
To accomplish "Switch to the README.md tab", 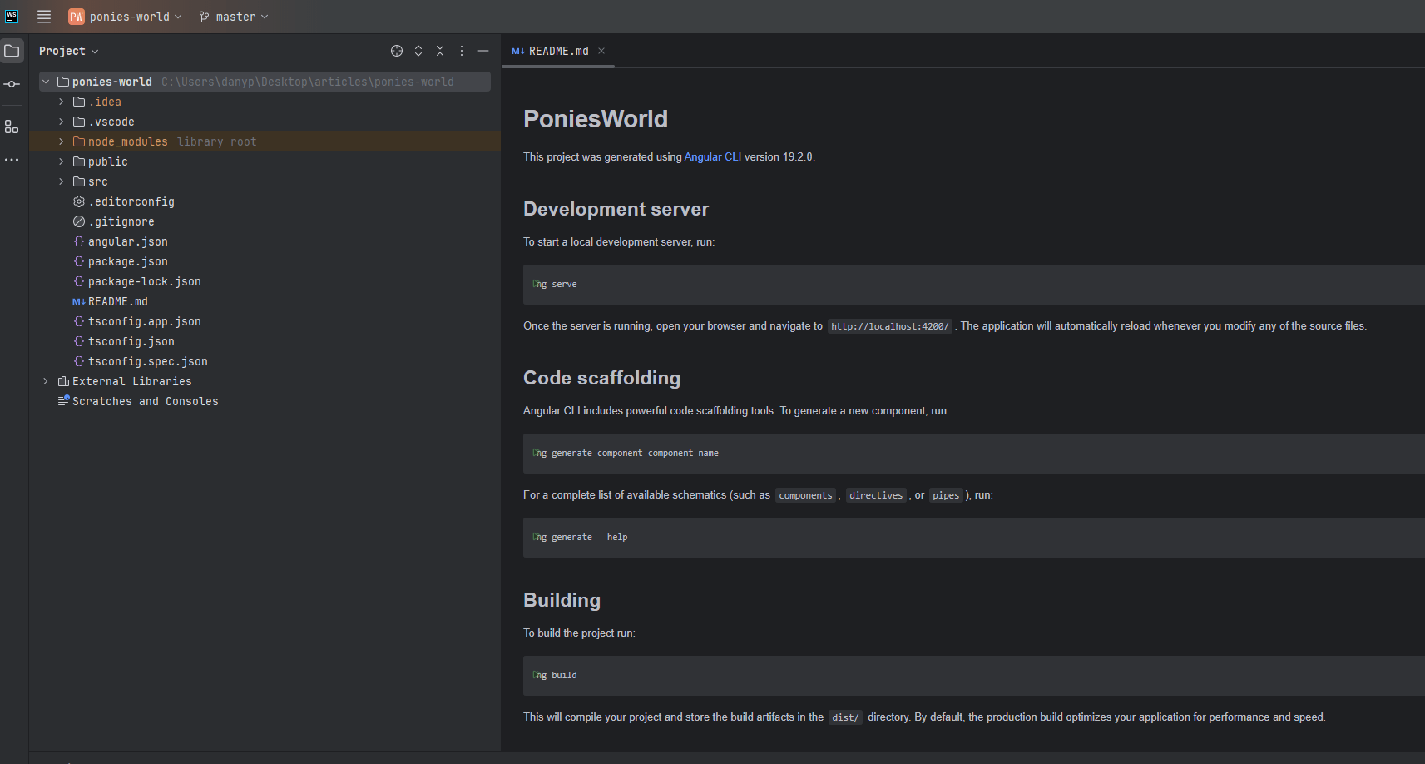I will (x=558, y=51).
